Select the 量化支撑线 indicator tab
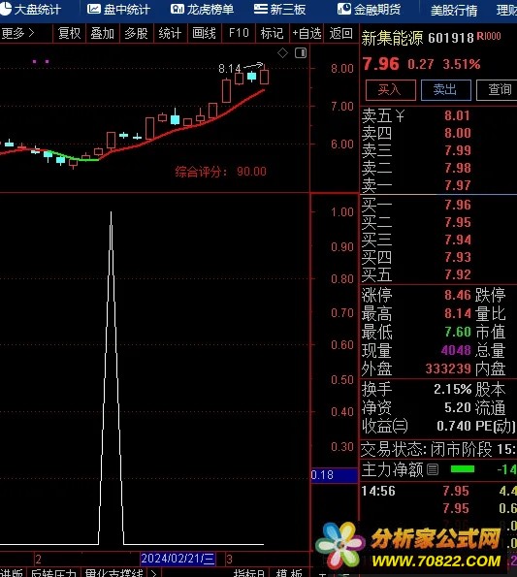The height and width of the screenshot is (577, 517). pyautogui.click(x=113, y=572)
